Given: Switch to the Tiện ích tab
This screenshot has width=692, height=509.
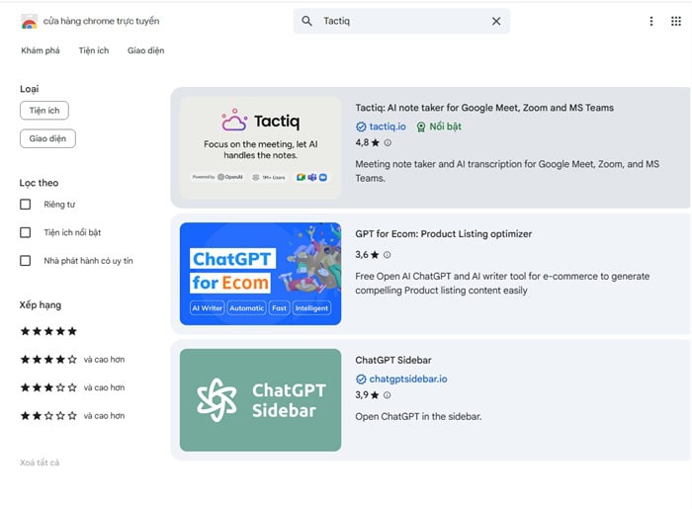Looking at the screenshot, I should [94, 50].
